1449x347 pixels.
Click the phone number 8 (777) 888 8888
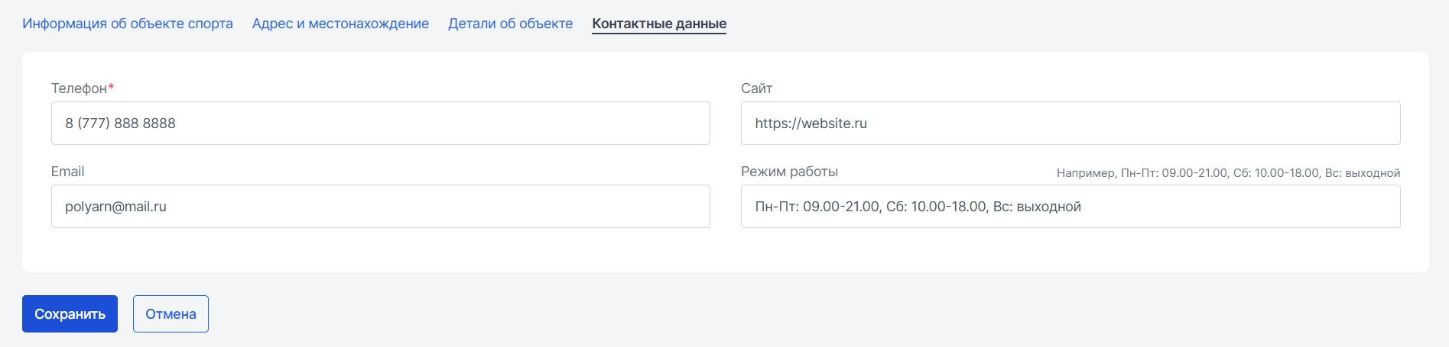coord(120,124)
